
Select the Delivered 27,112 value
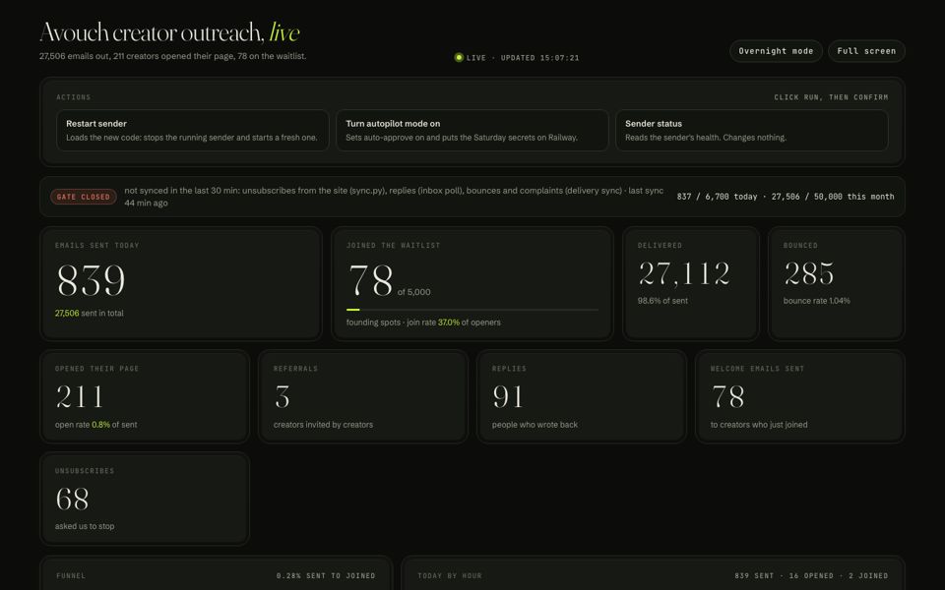click(x=684, y=274)
